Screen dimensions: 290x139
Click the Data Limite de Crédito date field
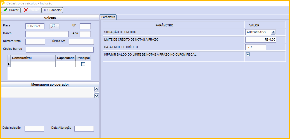point(256,47)
